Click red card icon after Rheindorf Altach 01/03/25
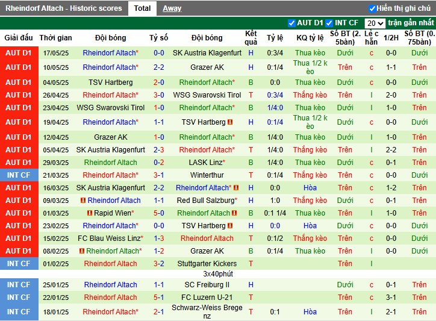Viewport: 436px width, 321px height. 234,213
